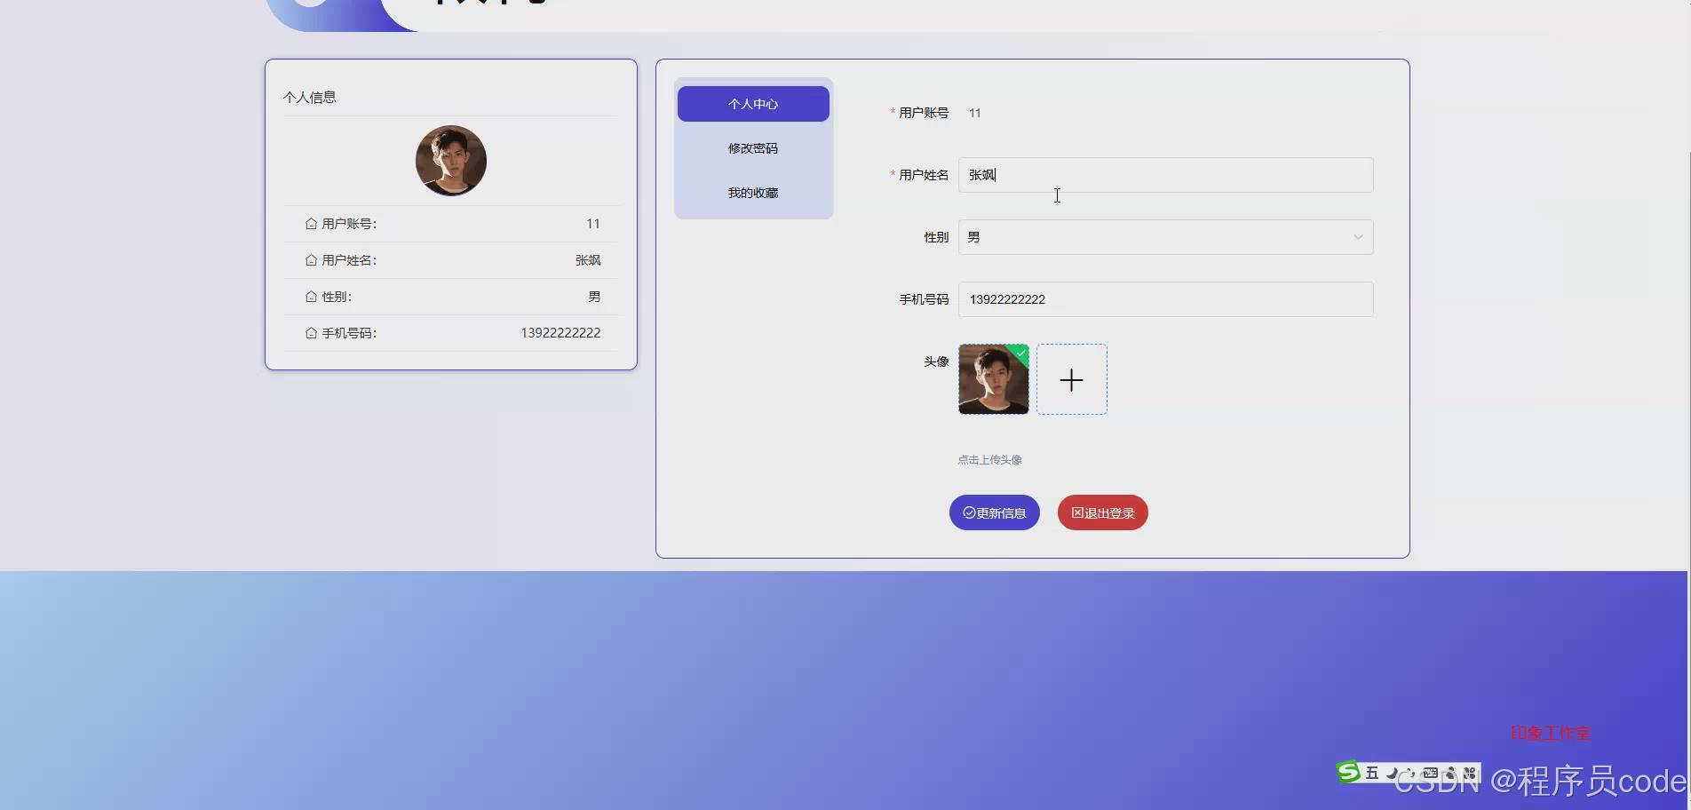Screen dimensions: 1691x810
Task: Click the home icon beside 性别 in profile card
Action: [310, 297]
